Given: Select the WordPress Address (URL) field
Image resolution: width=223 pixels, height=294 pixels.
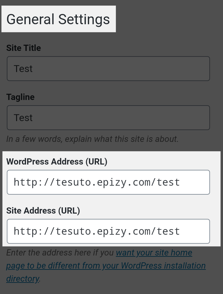Looking at the screenshot, I should pos(108,182).
